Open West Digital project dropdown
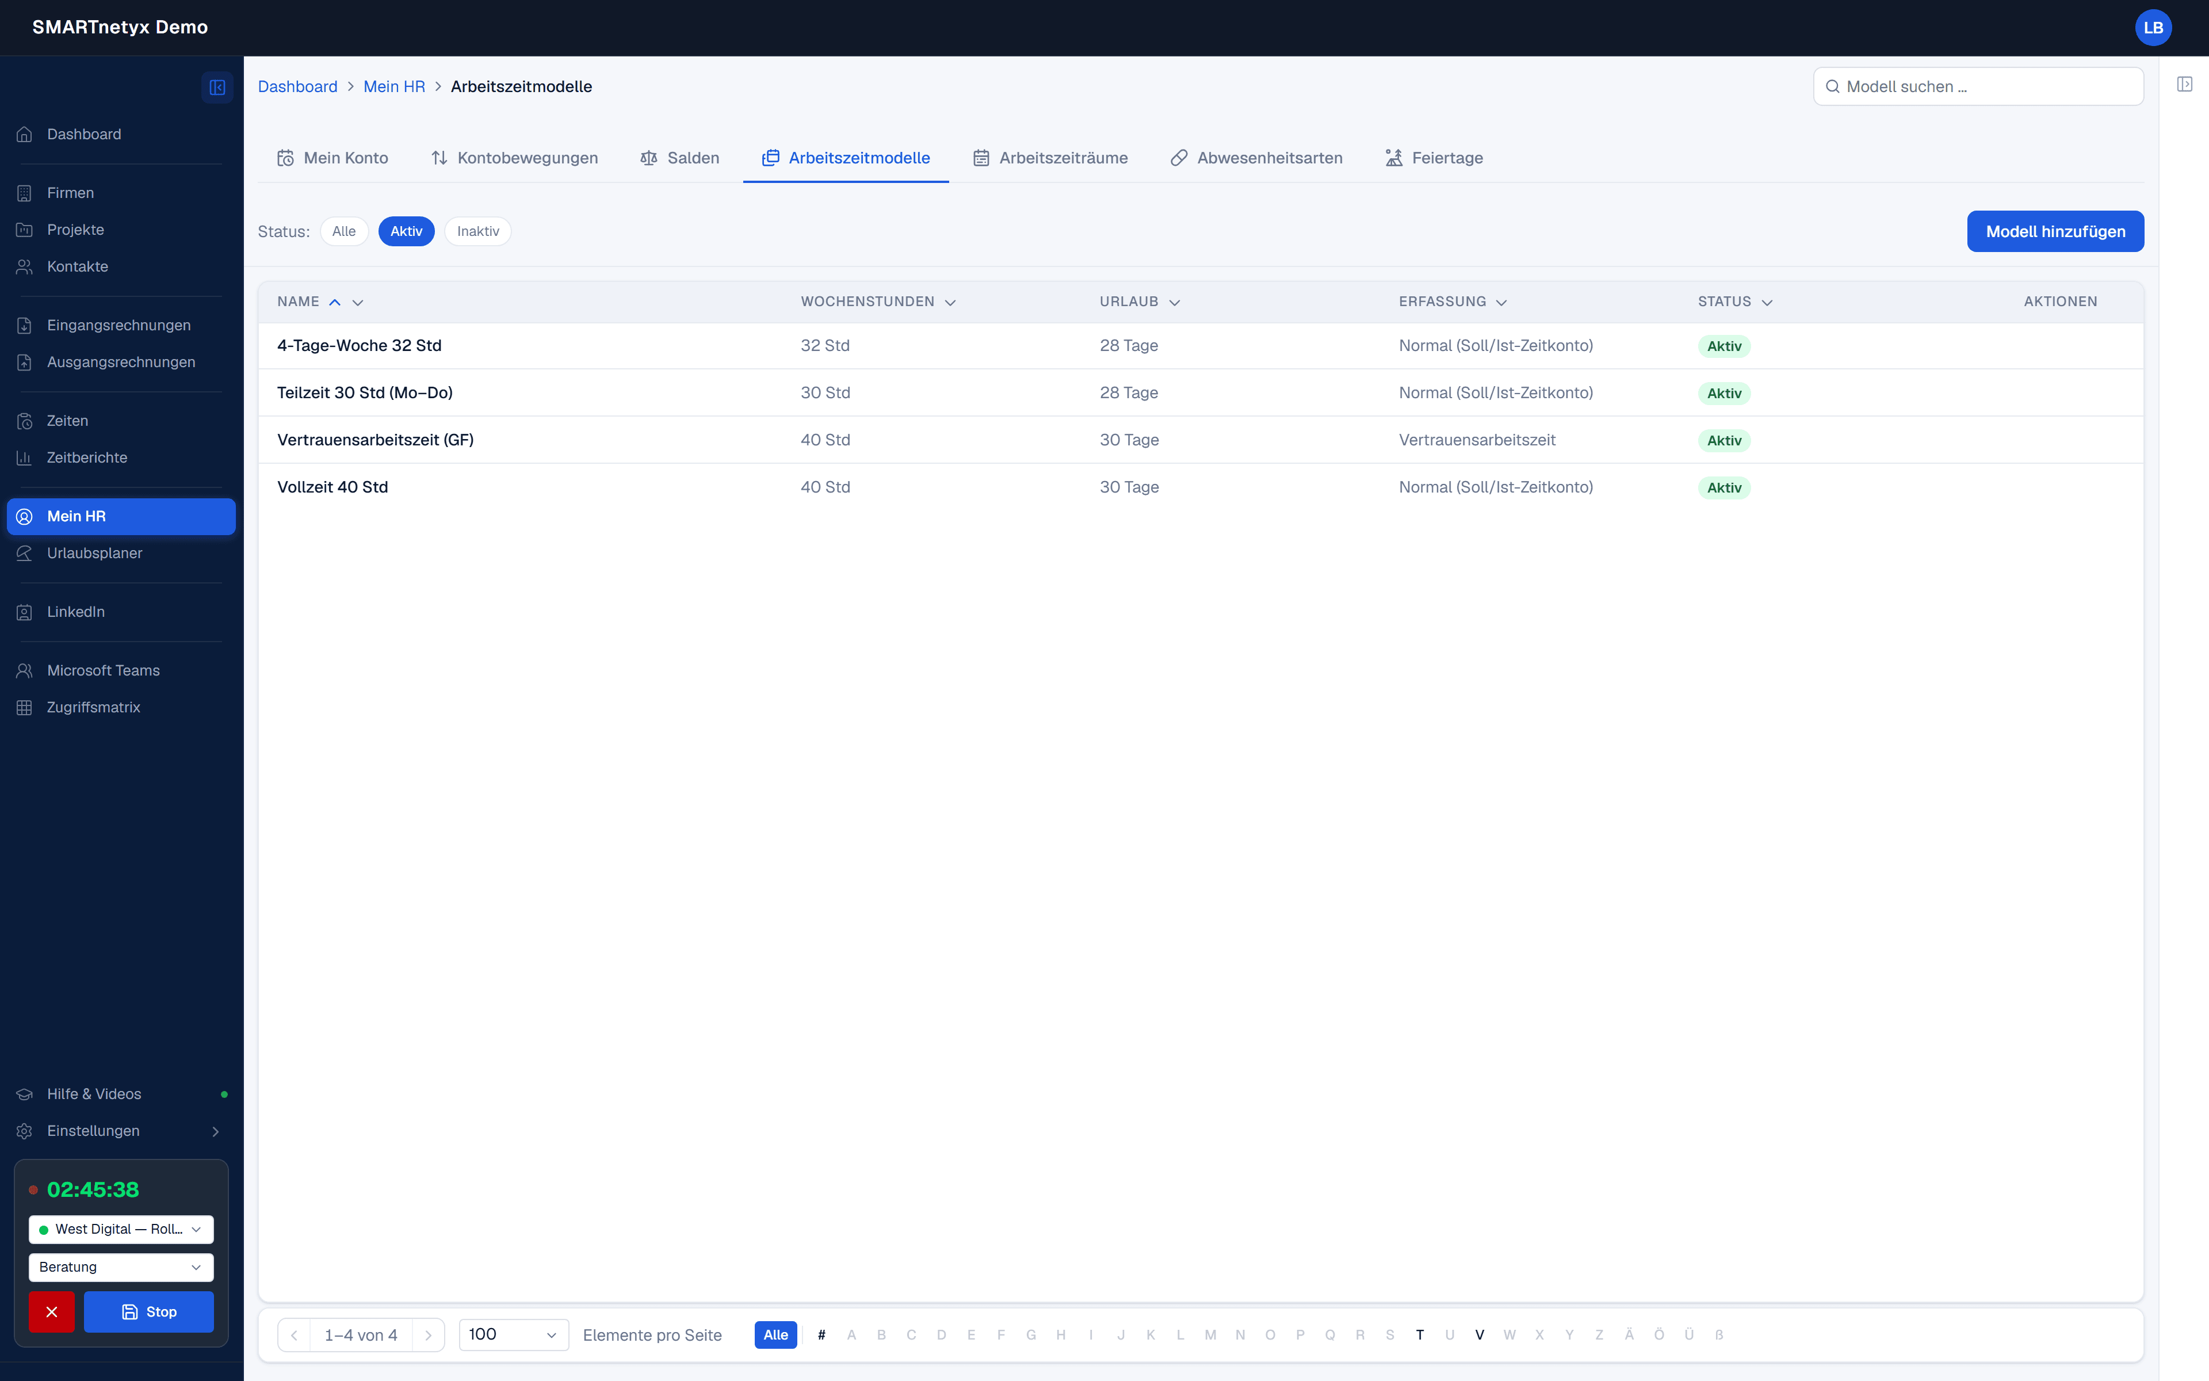 121,1230
